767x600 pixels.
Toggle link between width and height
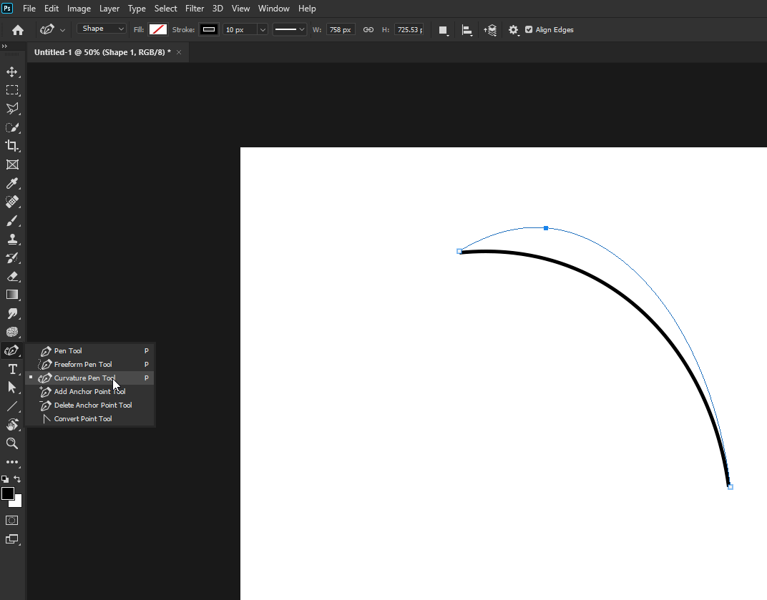pyautogui.click(x=368, y=30)
